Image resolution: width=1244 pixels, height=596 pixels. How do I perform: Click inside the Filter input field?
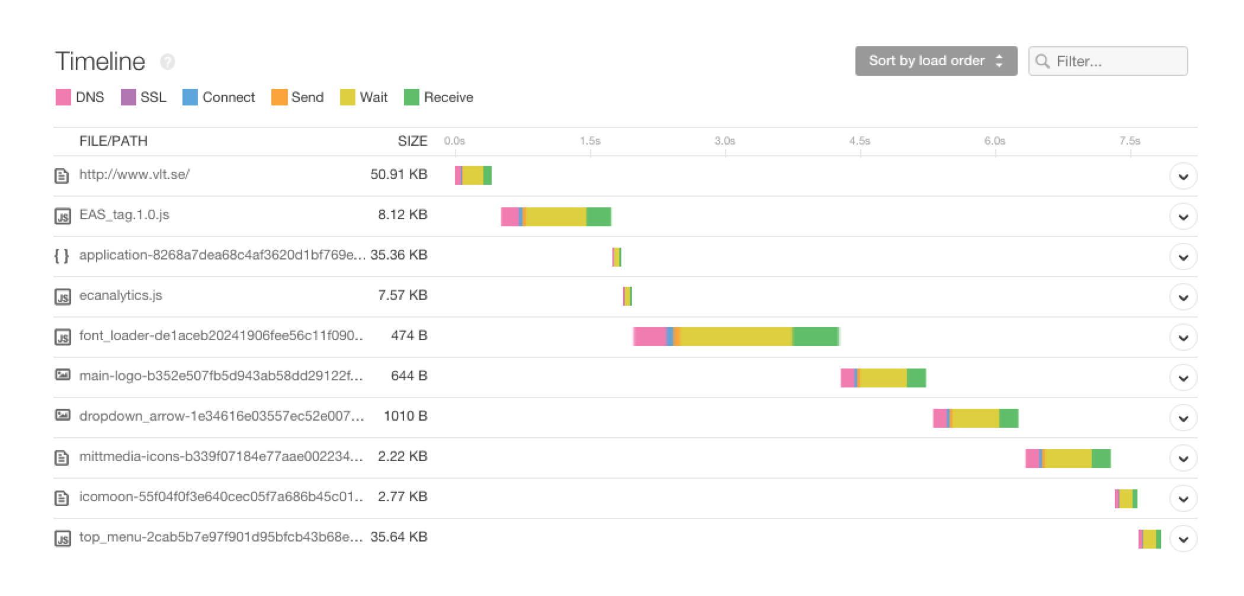point(1114,60)
